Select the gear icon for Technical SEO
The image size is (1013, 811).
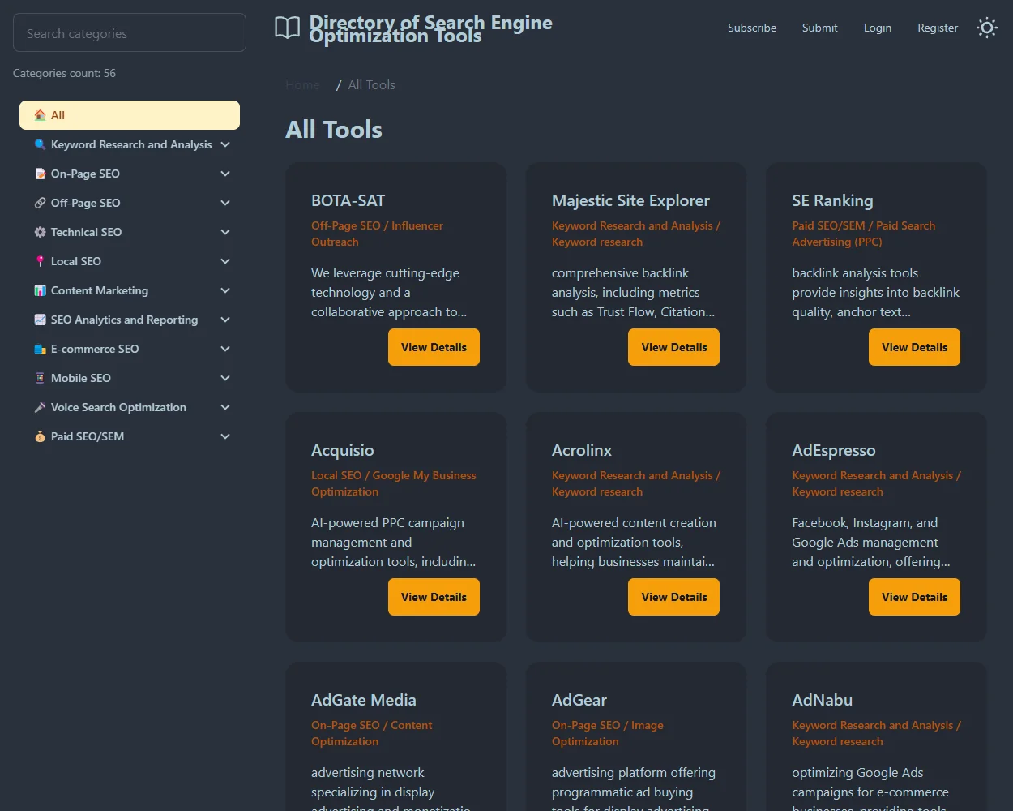[41, 231]
